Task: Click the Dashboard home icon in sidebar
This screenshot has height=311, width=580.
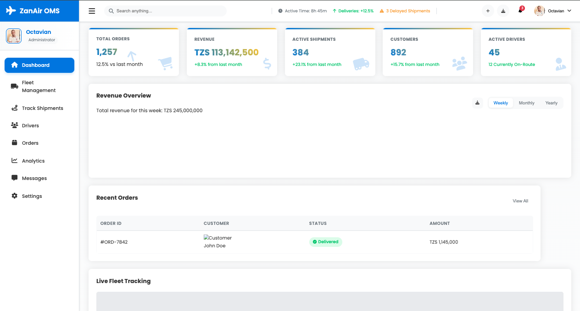Action: 14,65
